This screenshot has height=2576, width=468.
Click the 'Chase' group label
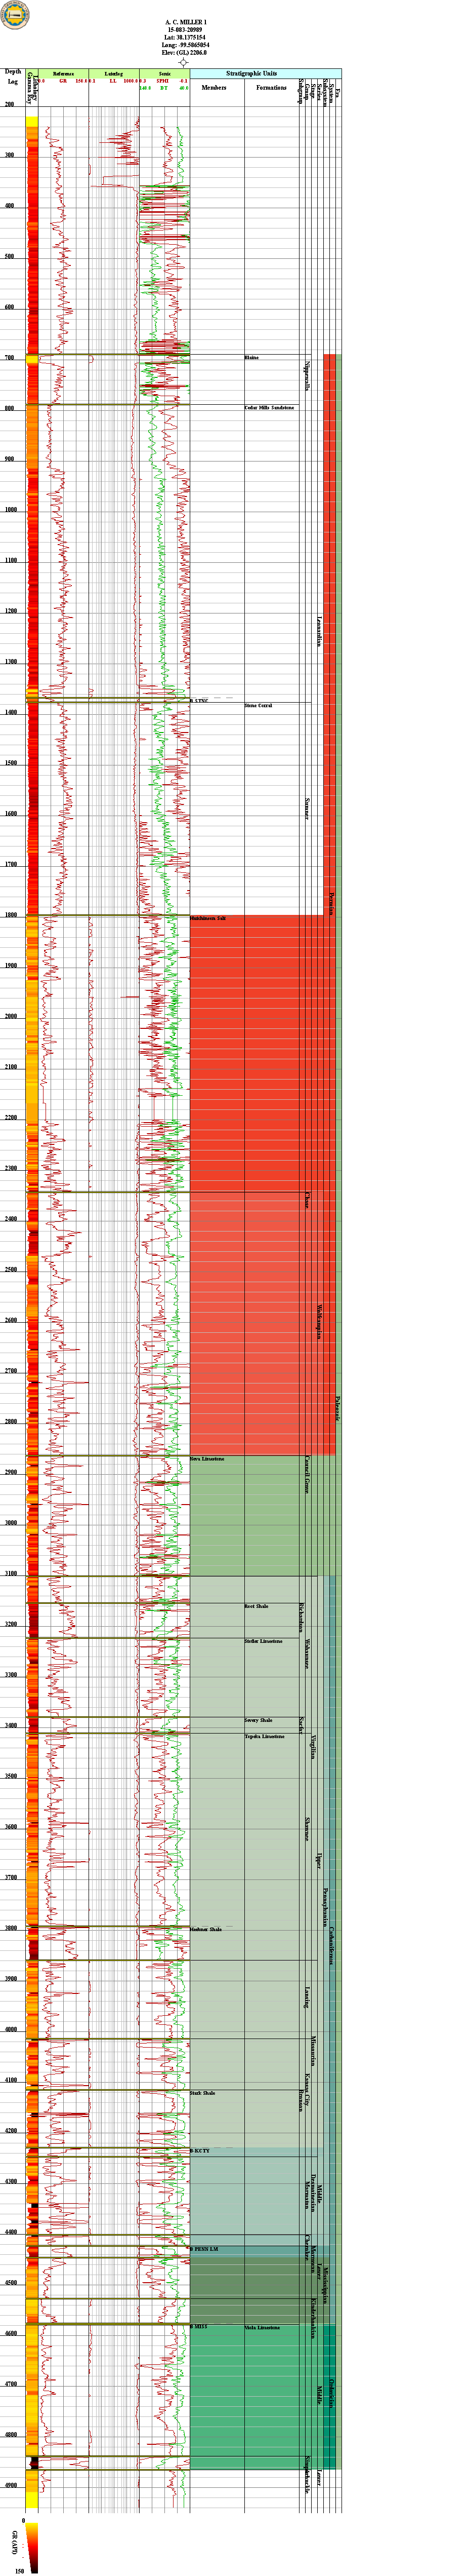(x=306, y=1199)
